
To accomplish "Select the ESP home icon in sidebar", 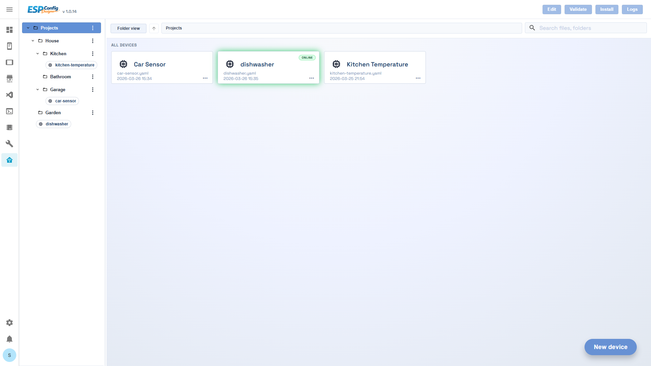I will point(9,160).
